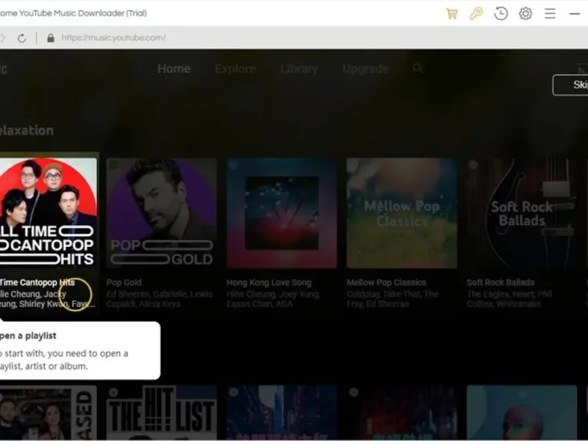Open the Mellow Pop Classics cover
Image resolution: width=588 pixels, height=441 pixels.
click(x=401, y=213)
